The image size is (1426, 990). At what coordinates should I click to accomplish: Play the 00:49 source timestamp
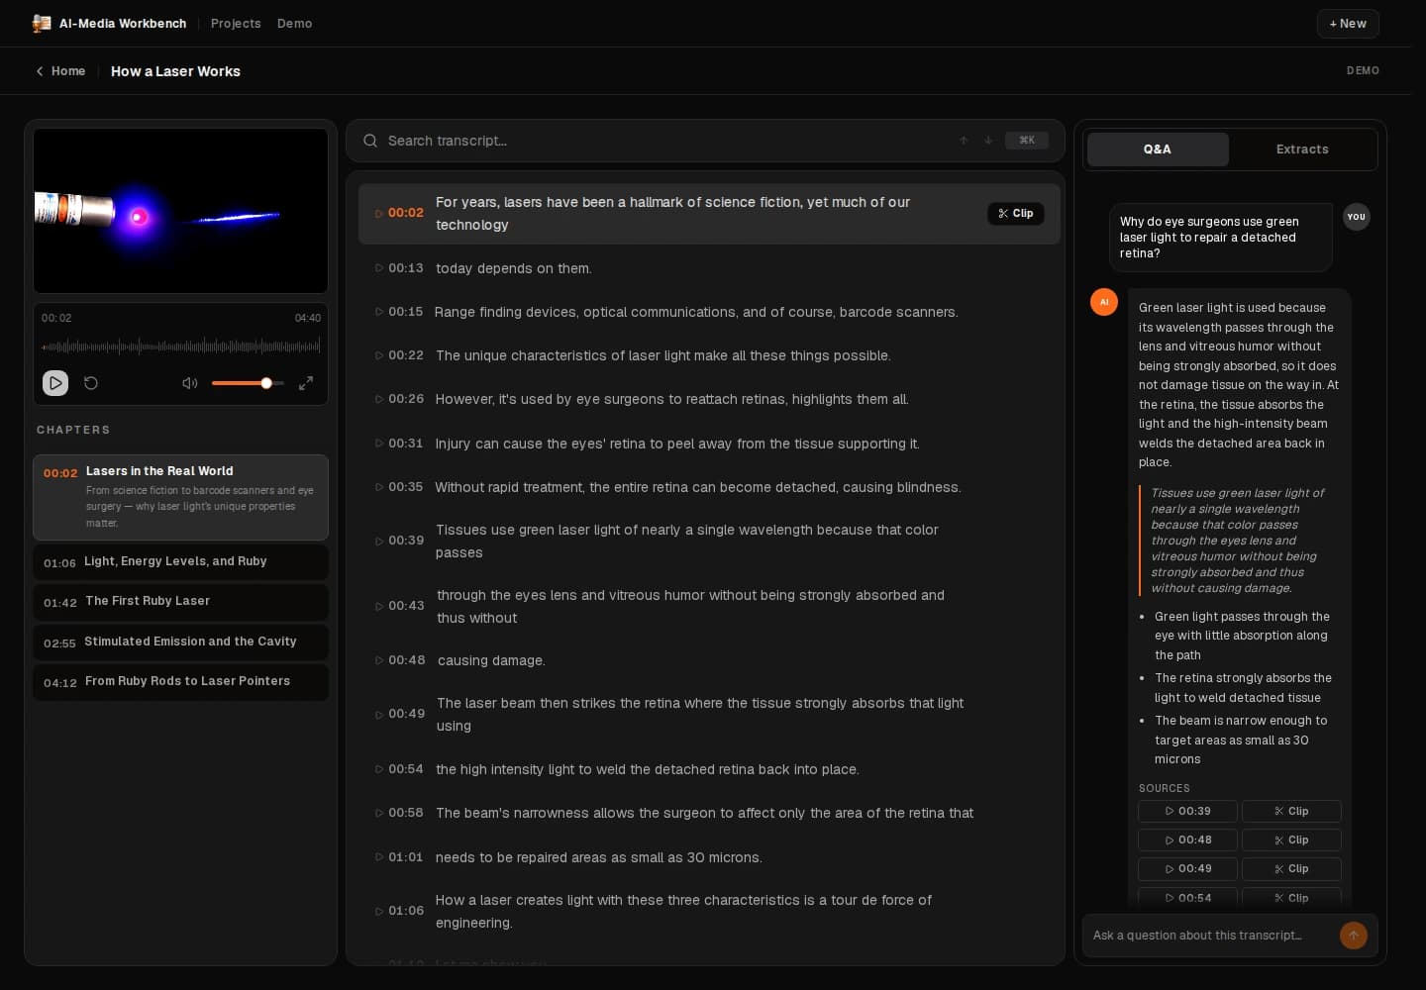pyautogui.click(x=1188, y=868)
